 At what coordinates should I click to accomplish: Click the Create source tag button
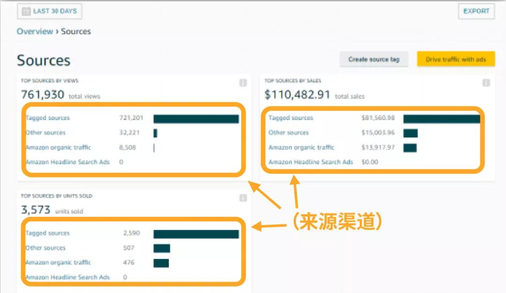tap(373, 59)
